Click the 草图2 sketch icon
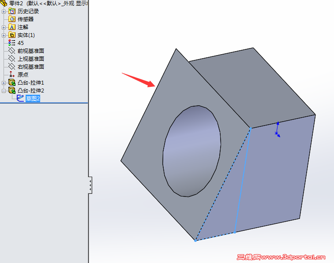Viewport: 334px width, 263px height. point(20,98)
